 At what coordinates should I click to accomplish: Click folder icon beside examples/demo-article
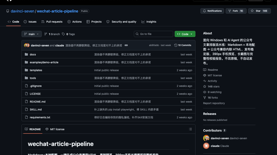click(26, 62)
